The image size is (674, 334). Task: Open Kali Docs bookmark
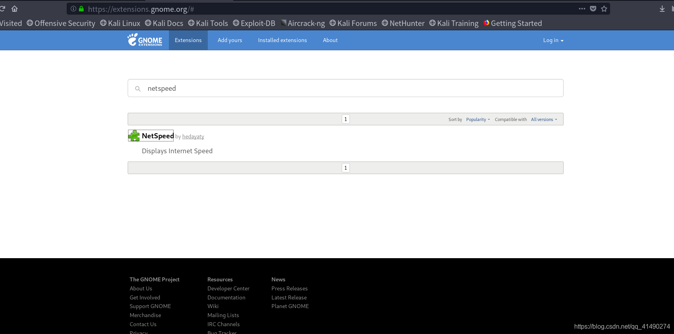[x=164, y=23]
